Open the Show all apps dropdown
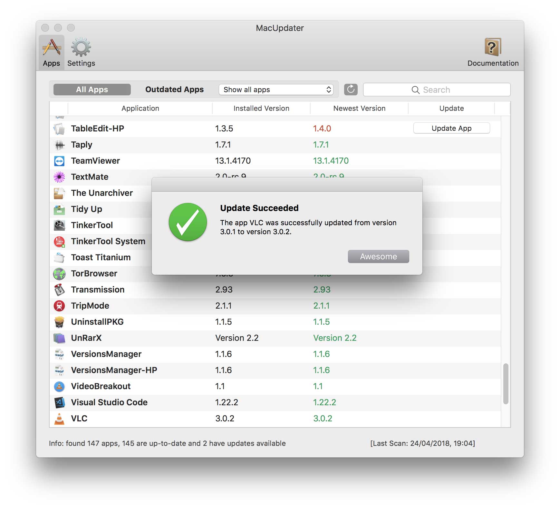 [276, 90]
